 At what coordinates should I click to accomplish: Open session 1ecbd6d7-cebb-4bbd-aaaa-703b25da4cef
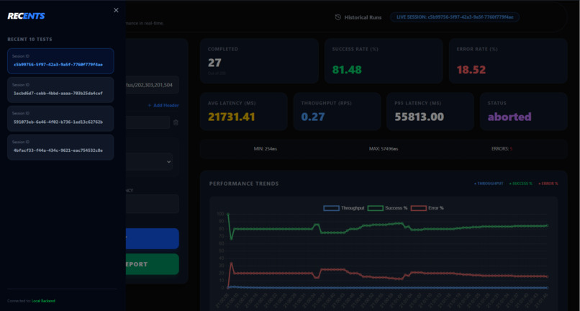click(x=60, y=89)
